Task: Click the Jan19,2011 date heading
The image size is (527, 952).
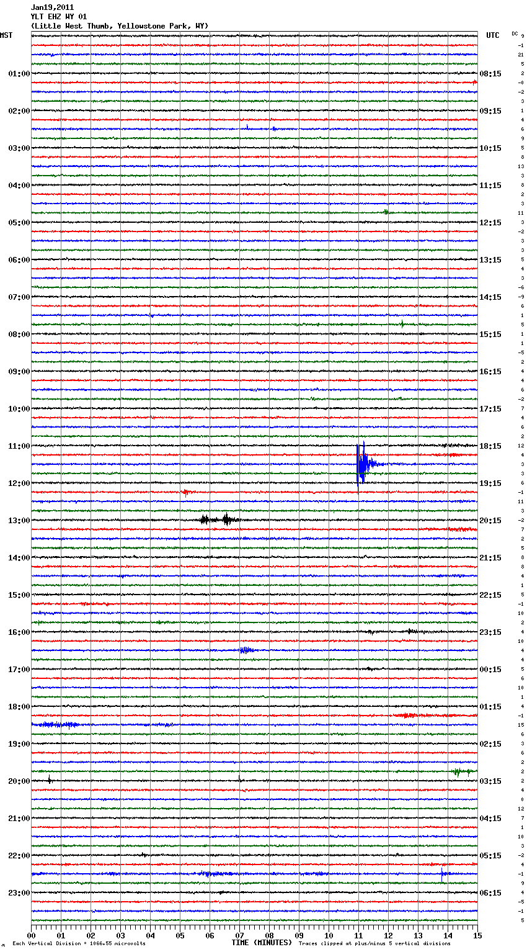Action: (52, 7)
